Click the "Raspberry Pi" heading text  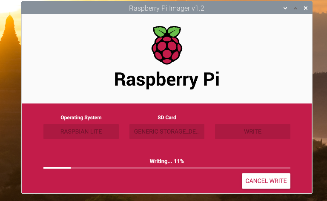point(167,80)
